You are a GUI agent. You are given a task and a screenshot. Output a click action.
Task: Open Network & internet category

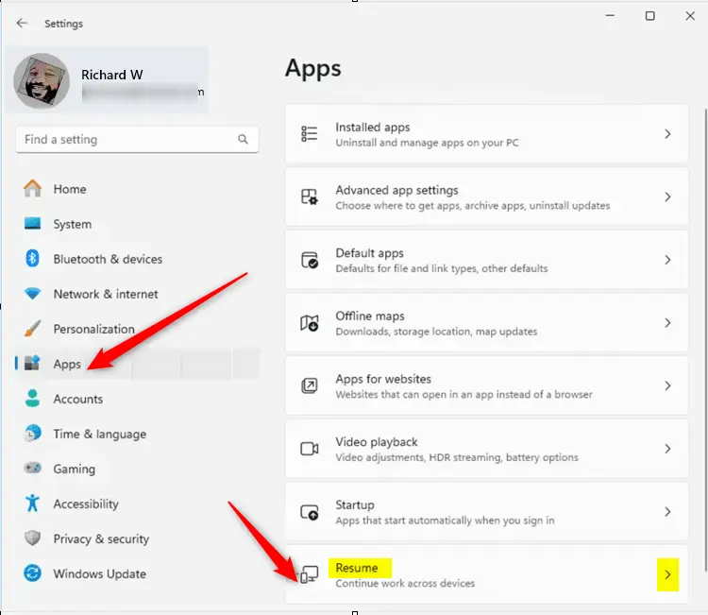pyautogui.click(x=106, y=294)
